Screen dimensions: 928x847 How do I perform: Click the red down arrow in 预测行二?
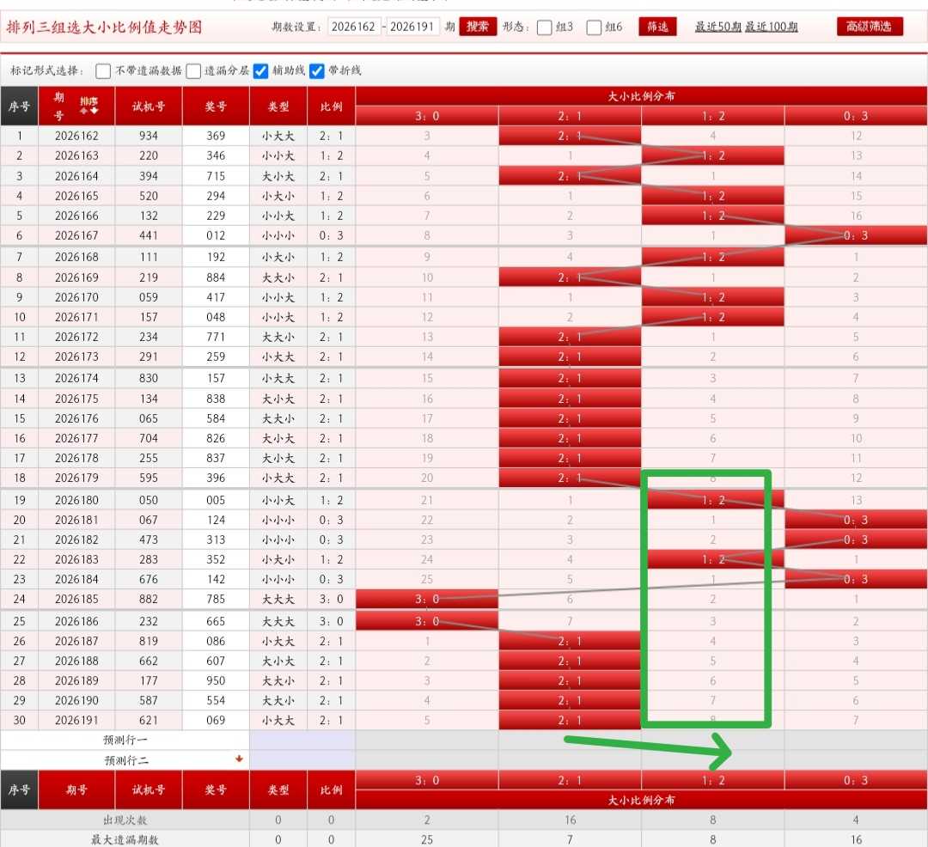tap(239, 759)
